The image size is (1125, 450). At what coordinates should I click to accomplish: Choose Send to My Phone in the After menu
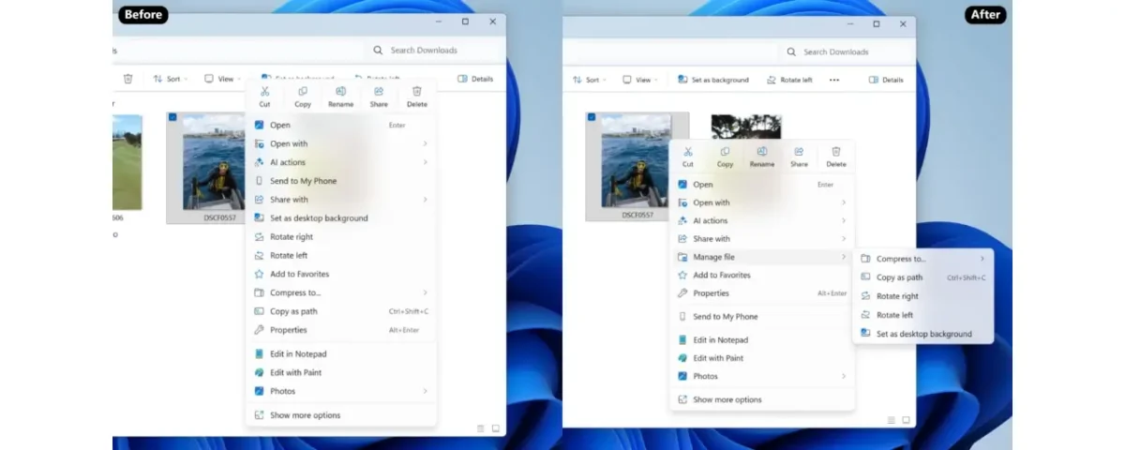(762, 317)
